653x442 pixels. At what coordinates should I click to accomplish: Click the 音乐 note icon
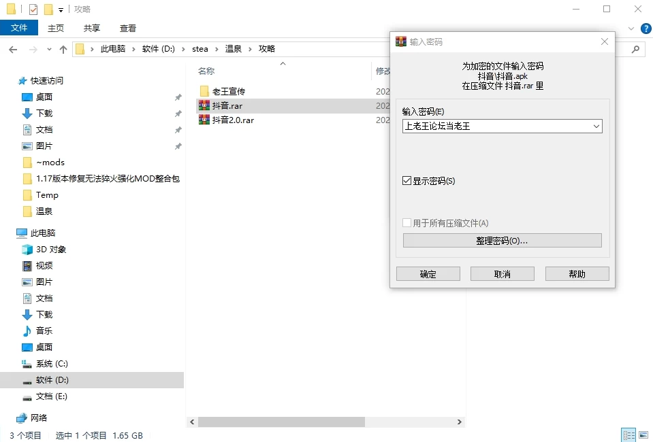(27, 330)
